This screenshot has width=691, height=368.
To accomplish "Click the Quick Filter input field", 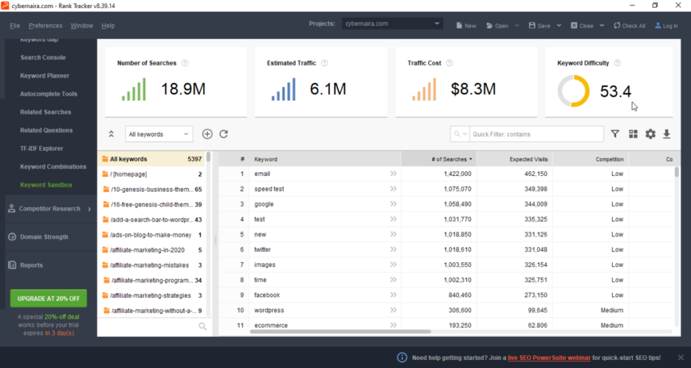I will pos(536,134).
